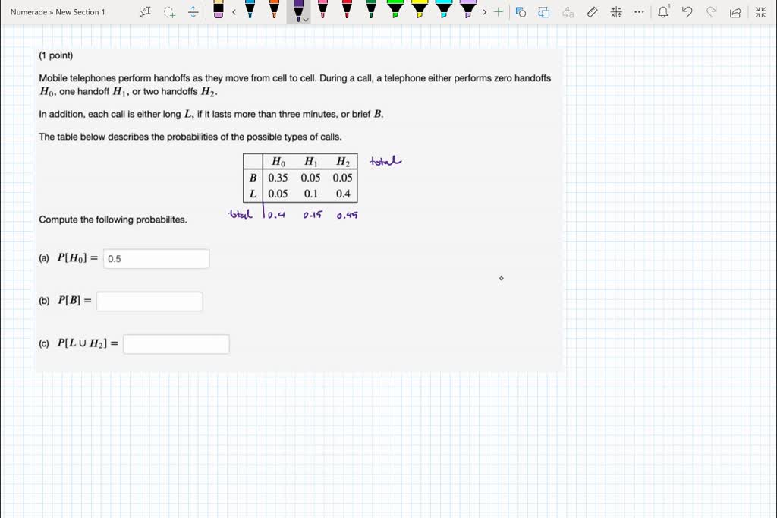Add a new pen with plus button
Image resolution: width=777 pixels, height=518 pixels.
coord(499,12)
